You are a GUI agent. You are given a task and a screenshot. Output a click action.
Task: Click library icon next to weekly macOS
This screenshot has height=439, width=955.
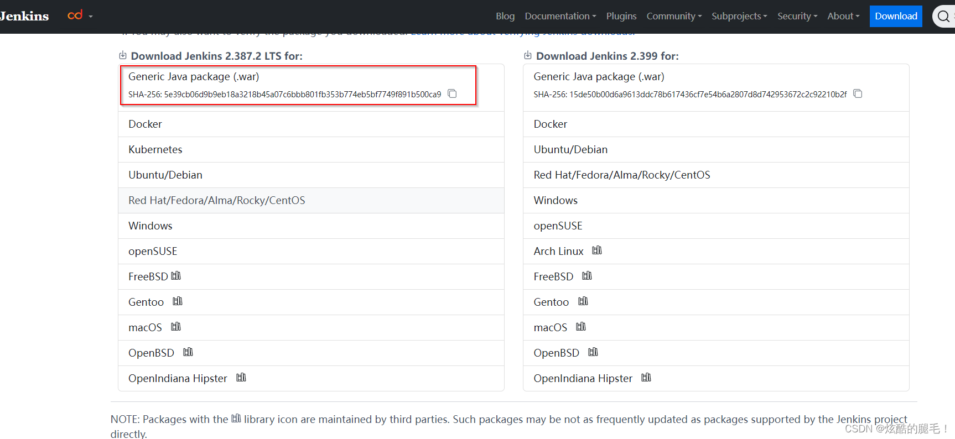click(581, 326)
